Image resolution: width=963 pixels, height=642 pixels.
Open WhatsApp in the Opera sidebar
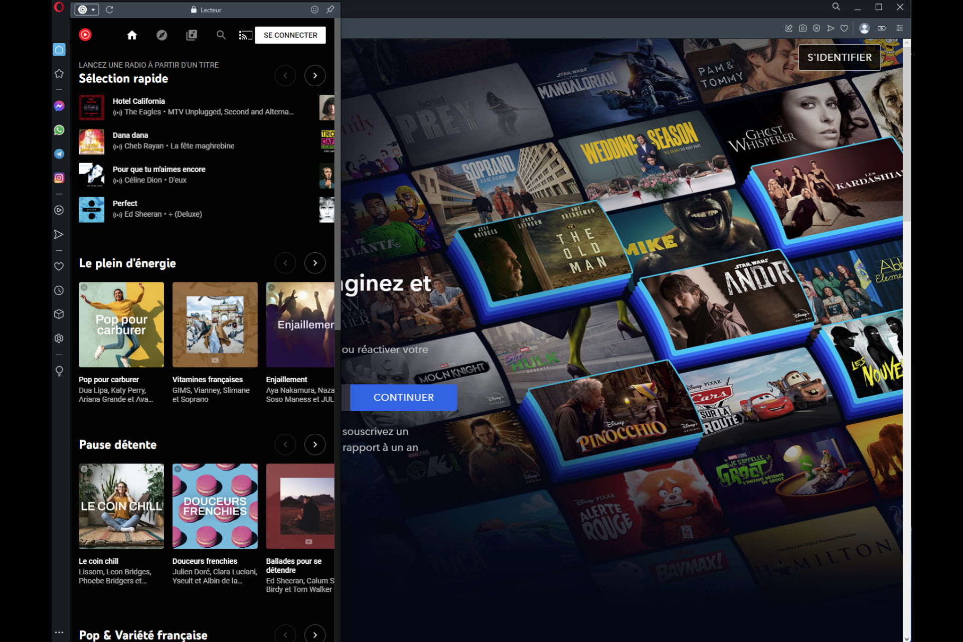point(59,130)
